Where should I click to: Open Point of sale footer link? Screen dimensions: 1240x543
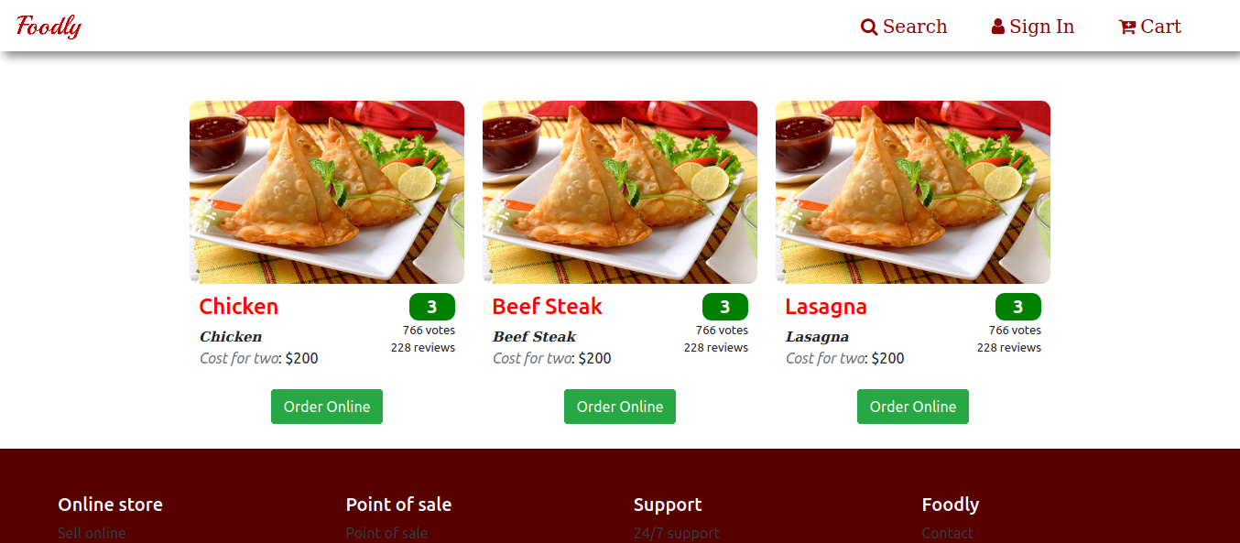tap(386, 533)
